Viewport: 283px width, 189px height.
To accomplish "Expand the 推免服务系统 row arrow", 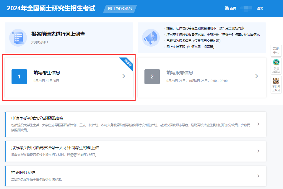I will click(x=258, y=176).
